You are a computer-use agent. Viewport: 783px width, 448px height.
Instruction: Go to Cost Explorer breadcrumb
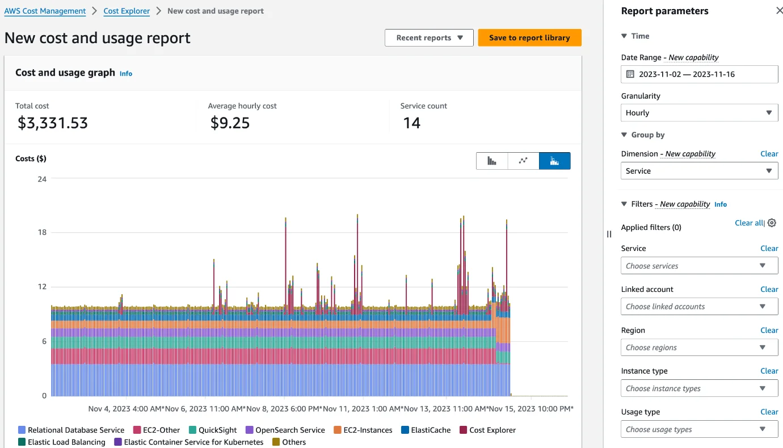127,11
